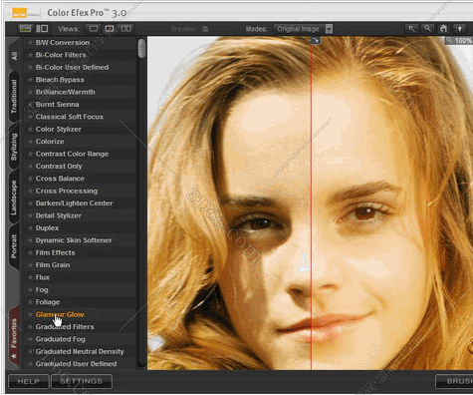473x395 pixels.
Task: Open the HELP button
Action: coord(29,381)
